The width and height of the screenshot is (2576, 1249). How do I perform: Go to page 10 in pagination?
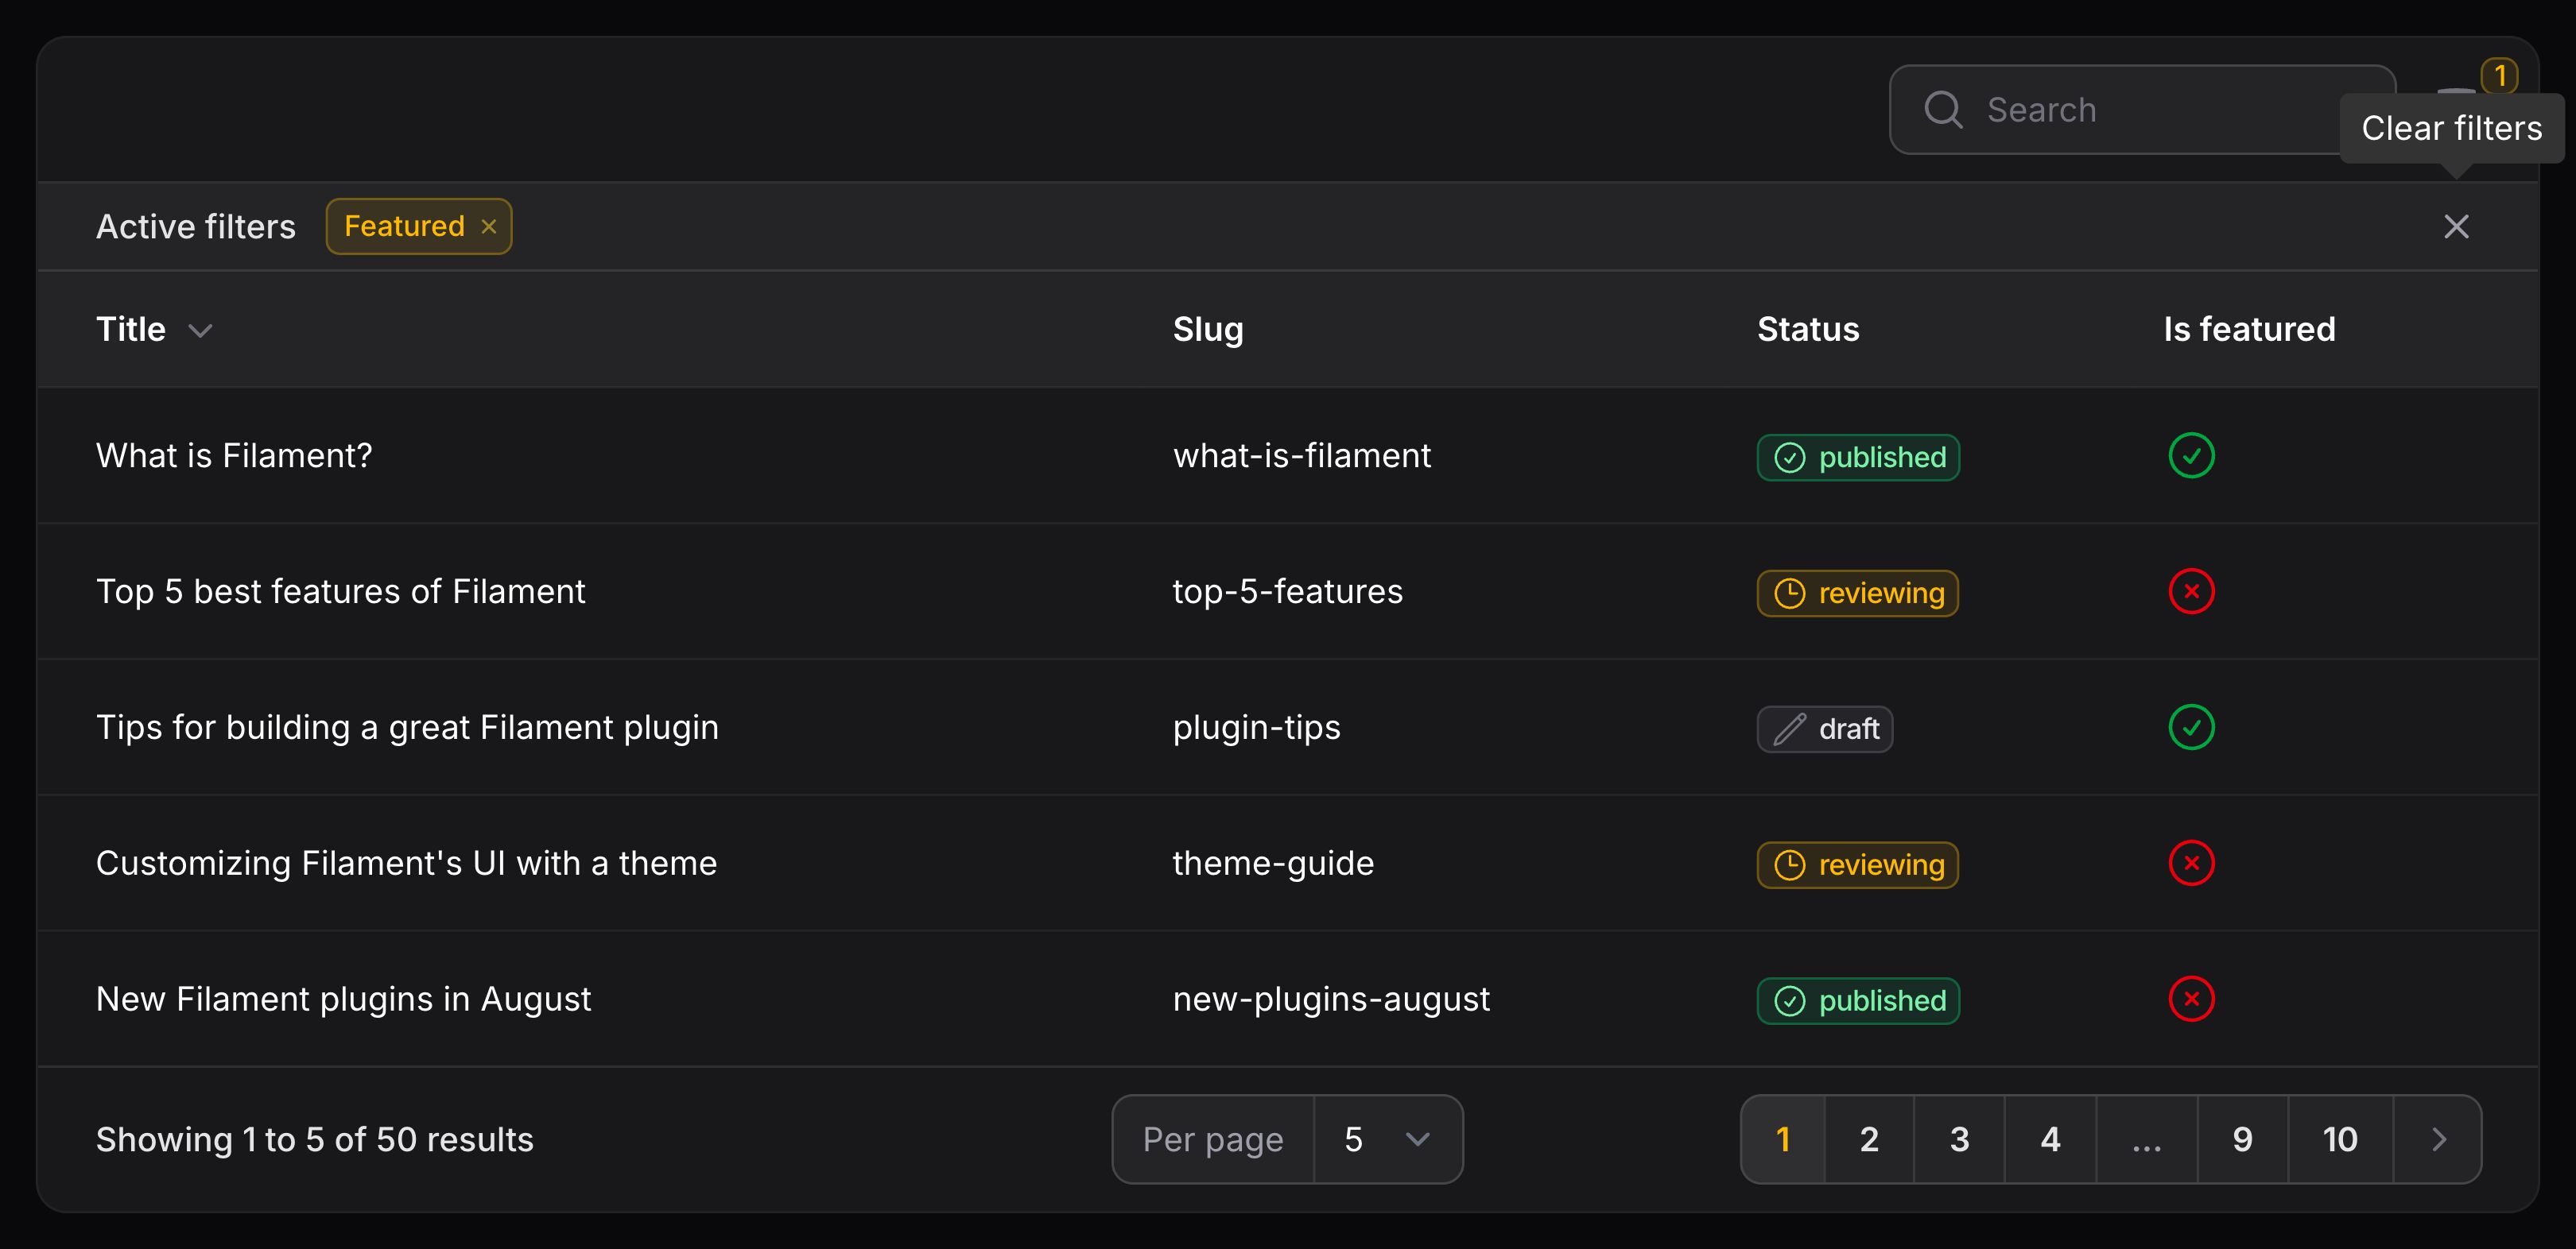(2340, 1139)
